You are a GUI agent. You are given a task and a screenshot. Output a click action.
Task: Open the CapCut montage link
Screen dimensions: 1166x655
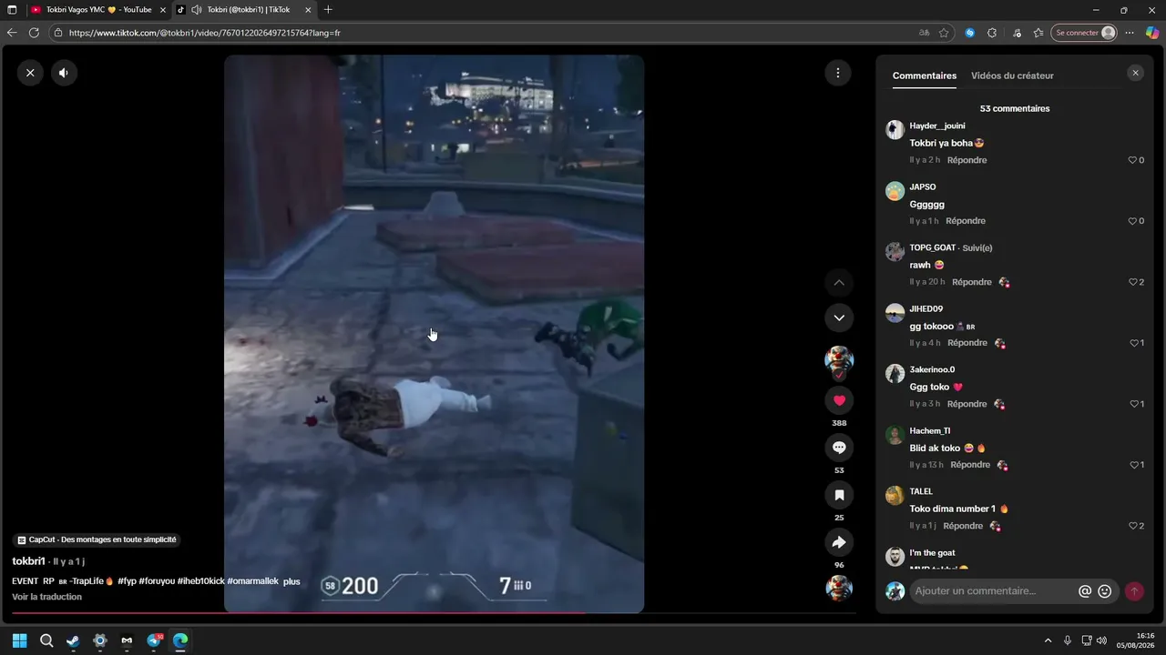click(97, 539)
